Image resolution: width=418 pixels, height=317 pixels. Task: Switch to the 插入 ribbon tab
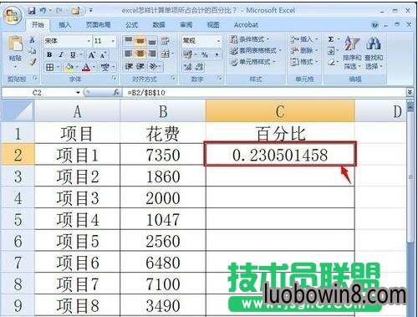pos(64,25)
